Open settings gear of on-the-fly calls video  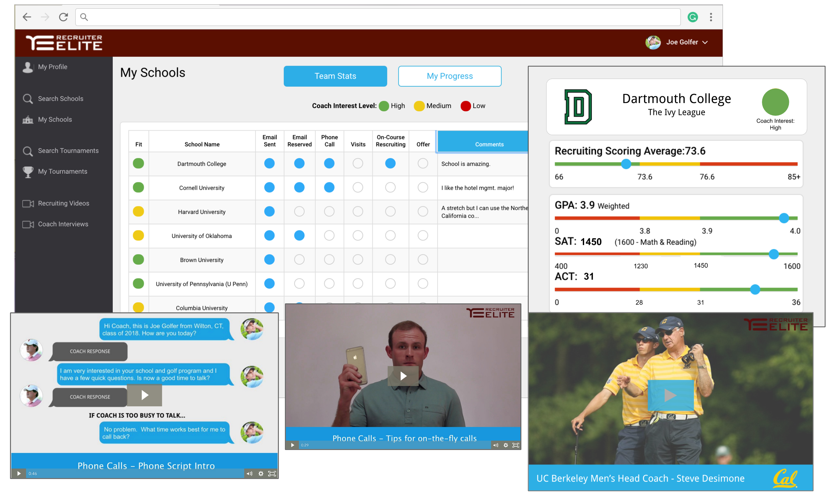(506, 445)
